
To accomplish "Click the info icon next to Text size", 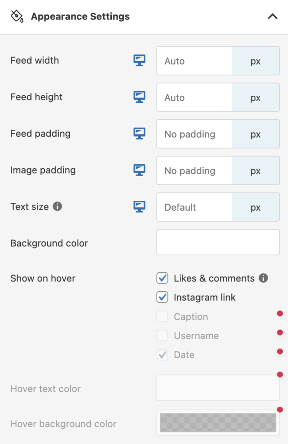I will pyautogui.click(x=58, y=206).
